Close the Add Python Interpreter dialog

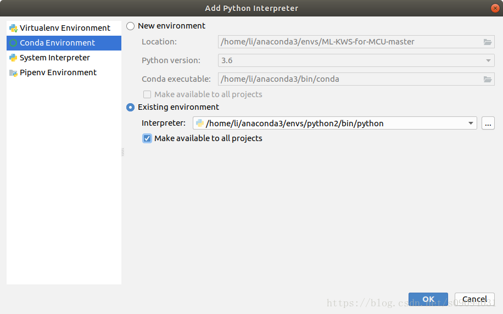(x=495, y=8)
